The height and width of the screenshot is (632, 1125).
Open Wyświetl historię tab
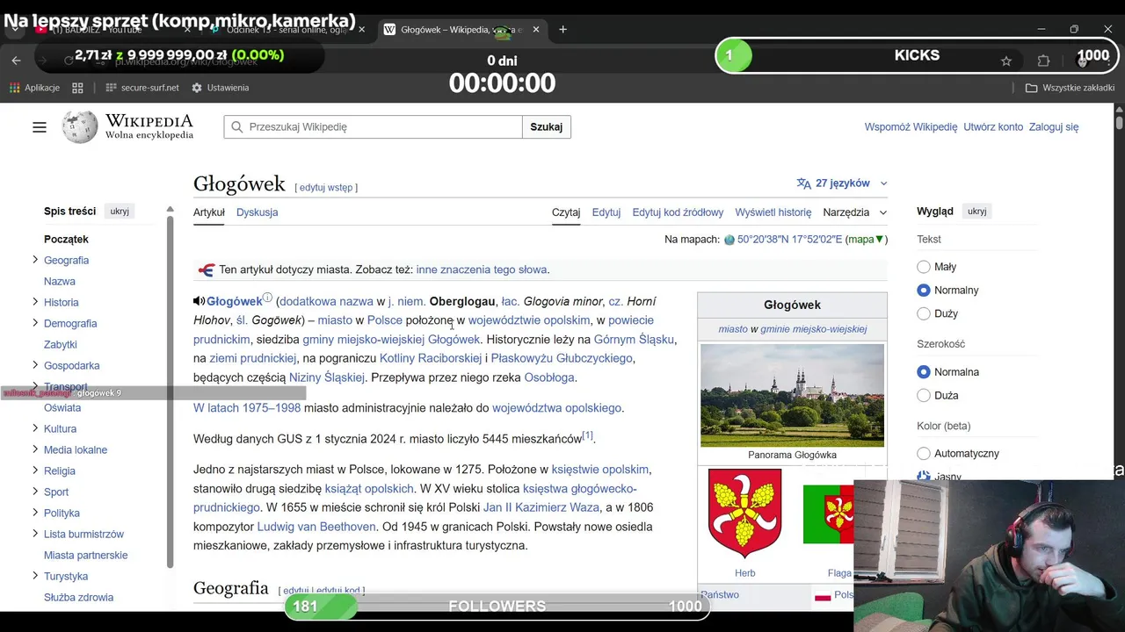(773, 212)
